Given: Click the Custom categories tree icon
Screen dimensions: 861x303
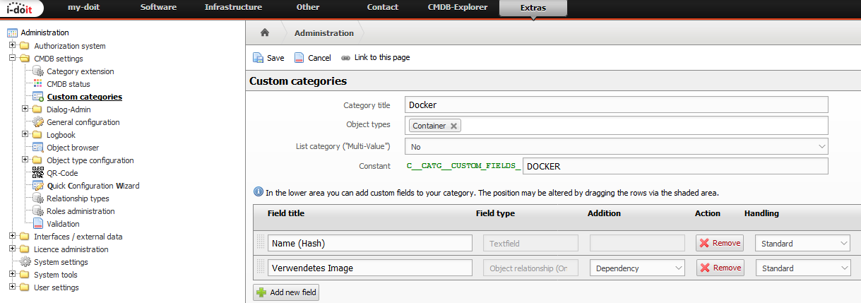Looking at the screenshot, I should tap(38, 97).
